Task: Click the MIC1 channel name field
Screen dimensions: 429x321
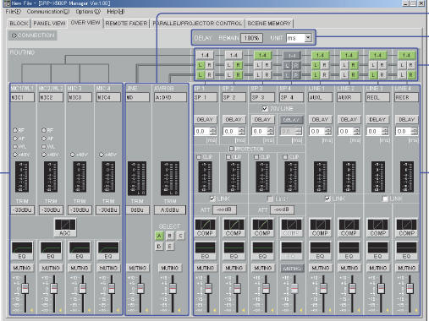Action: pos(22,97)
